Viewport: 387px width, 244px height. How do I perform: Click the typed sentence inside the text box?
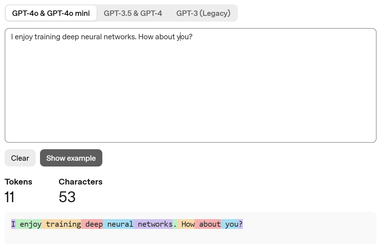click(x=102, y=37)
